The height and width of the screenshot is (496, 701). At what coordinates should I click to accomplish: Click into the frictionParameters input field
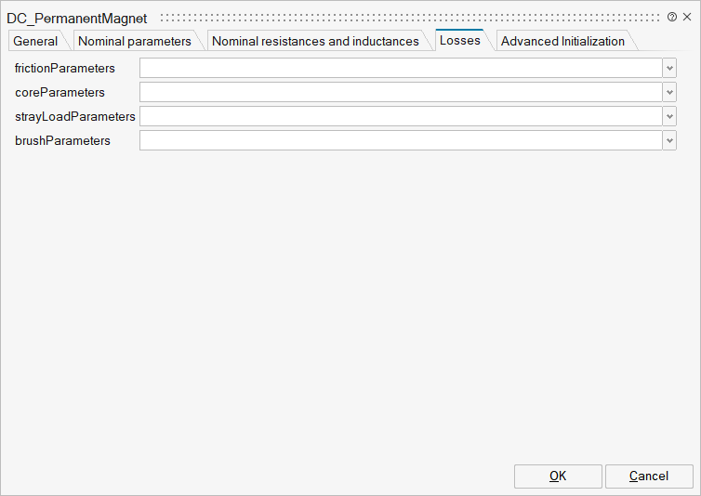click(x=400, y=68)
